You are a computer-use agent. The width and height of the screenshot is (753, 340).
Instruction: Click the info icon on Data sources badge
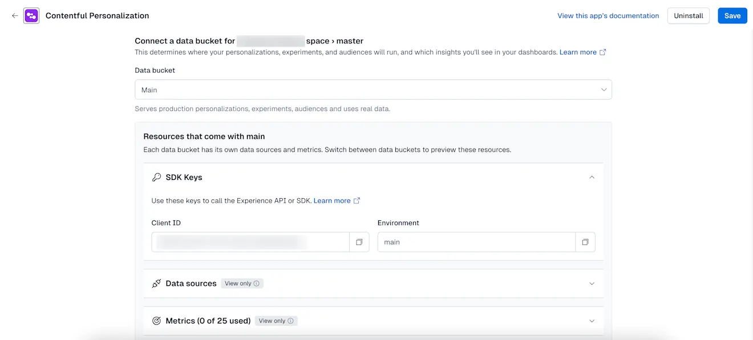257,283
